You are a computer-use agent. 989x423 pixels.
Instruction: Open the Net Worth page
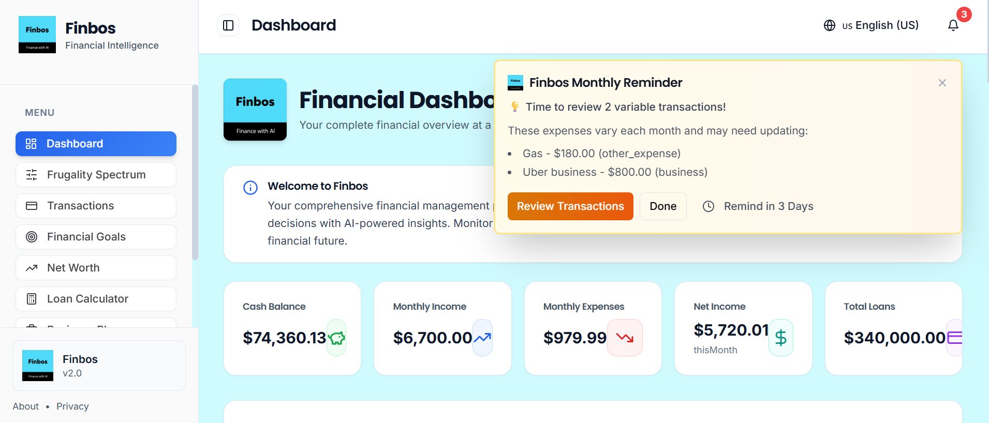click(96, 268)
